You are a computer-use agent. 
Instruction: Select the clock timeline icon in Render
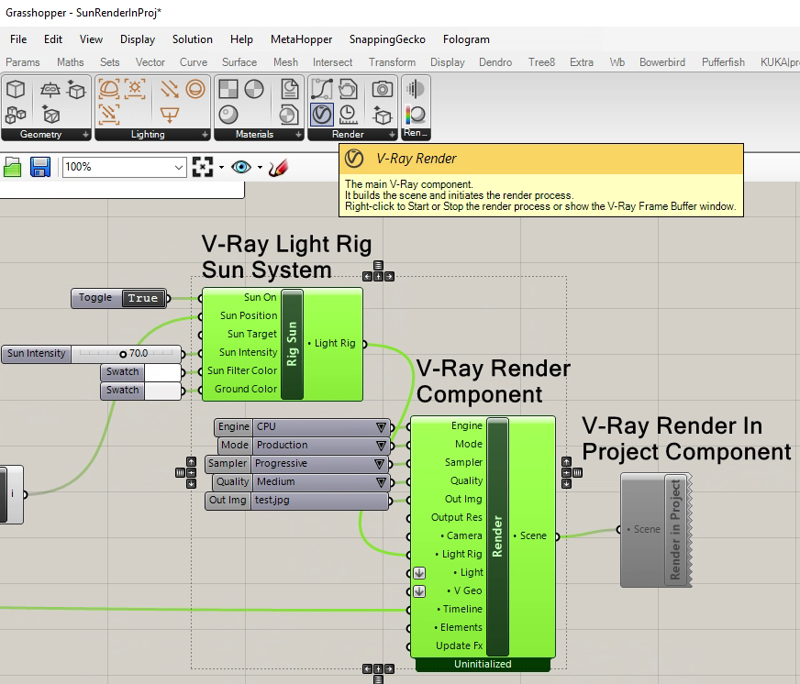pyautogui.click(x=348, y=115)
